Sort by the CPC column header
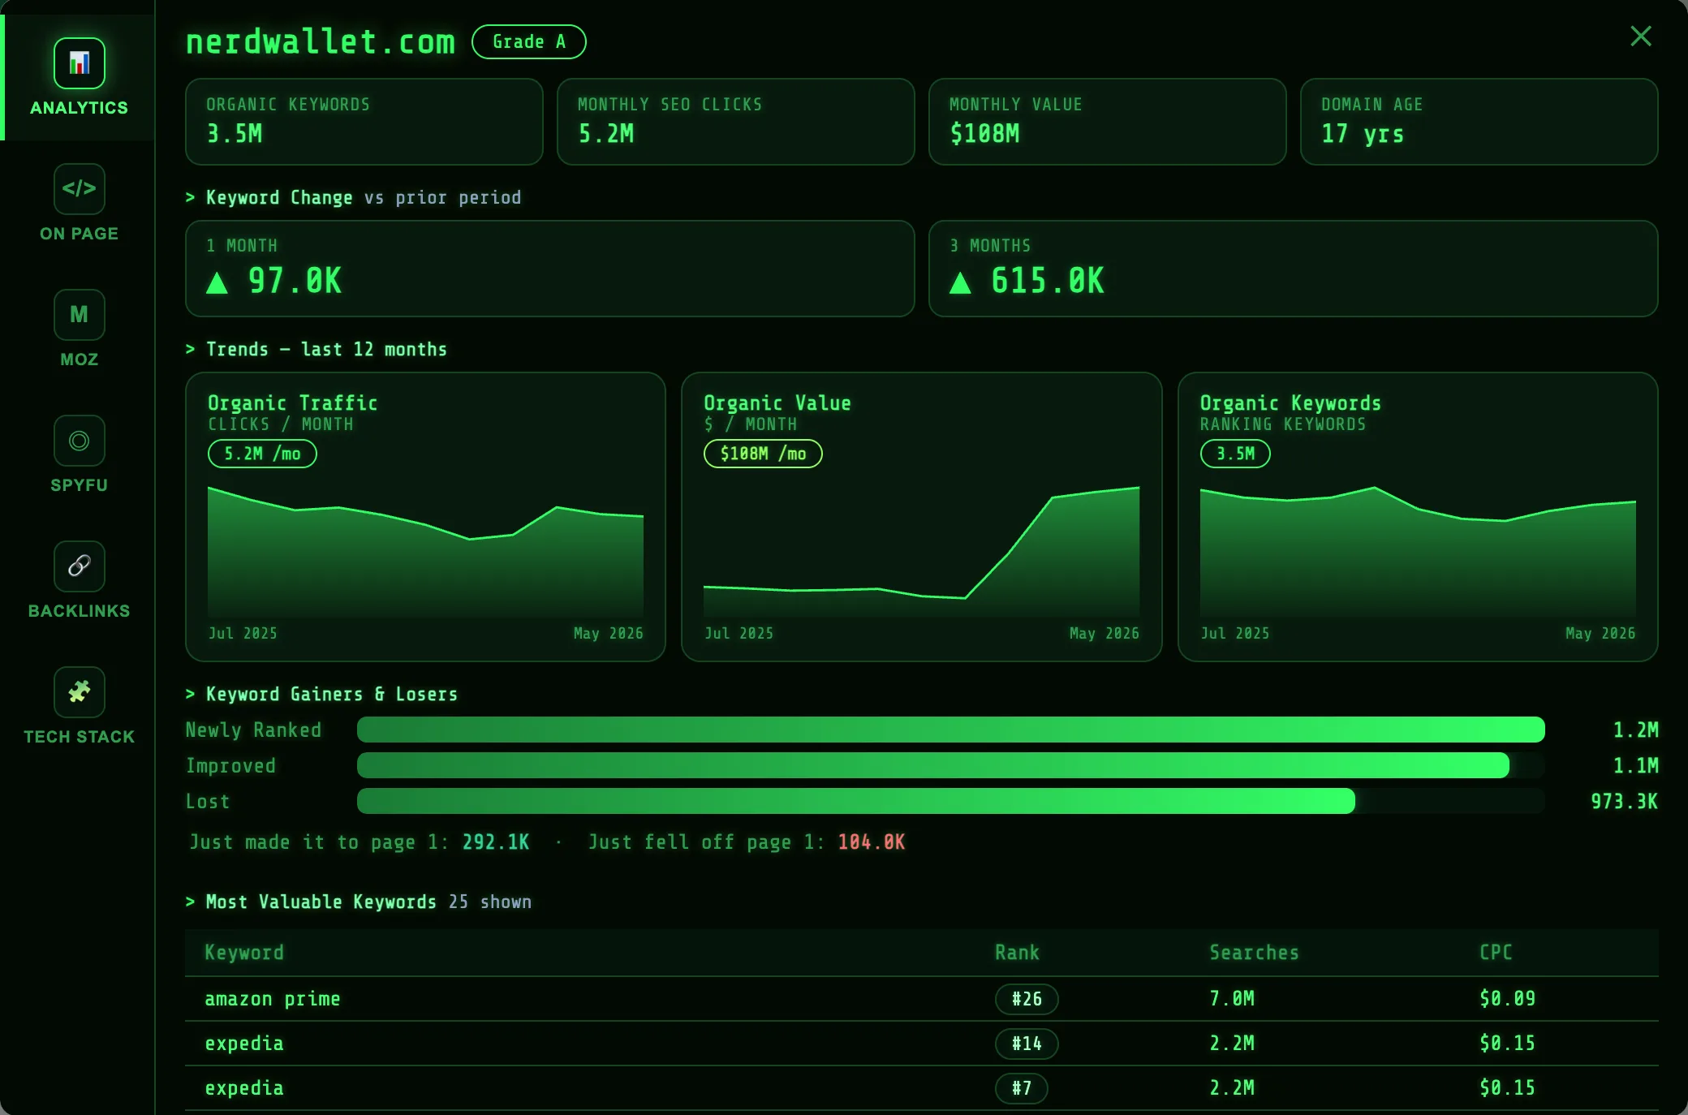 [x=1496, y=953]
